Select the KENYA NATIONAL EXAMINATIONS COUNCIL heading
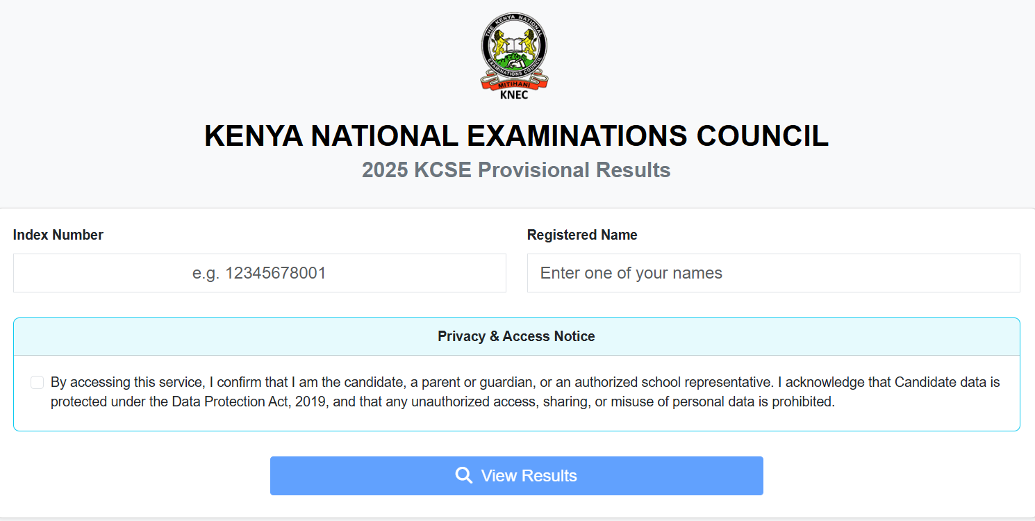Screen dimensions: 1035x521 coord(516,136)
